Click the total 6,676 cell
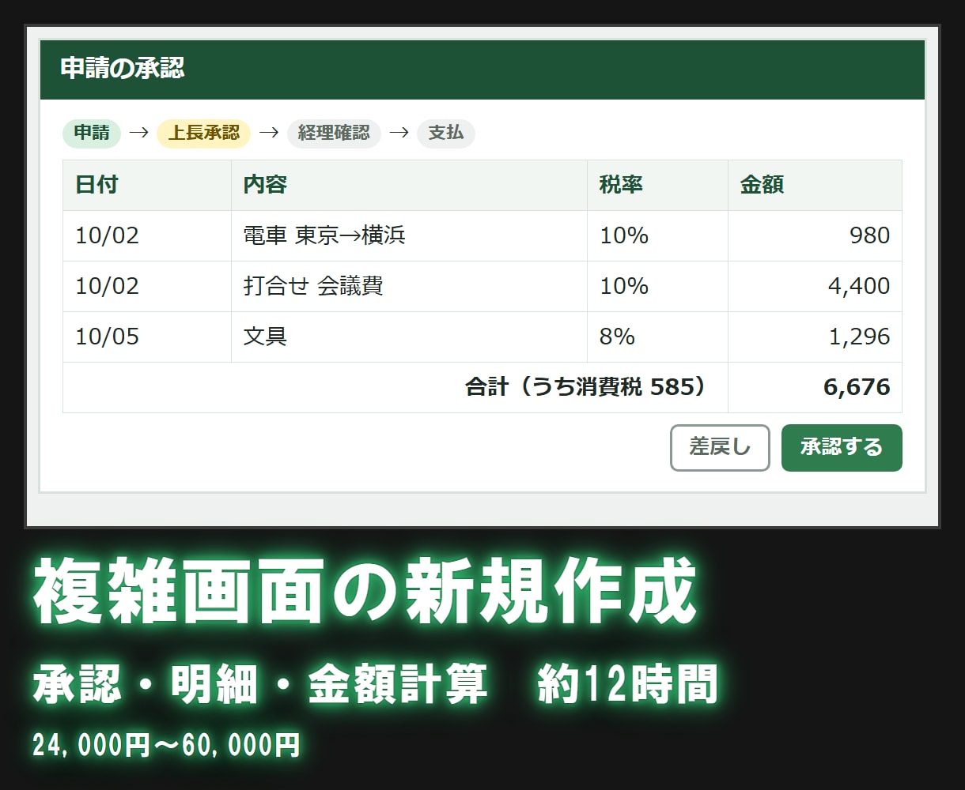This screenshot has width=965, height=790. [x=815, y=387]
